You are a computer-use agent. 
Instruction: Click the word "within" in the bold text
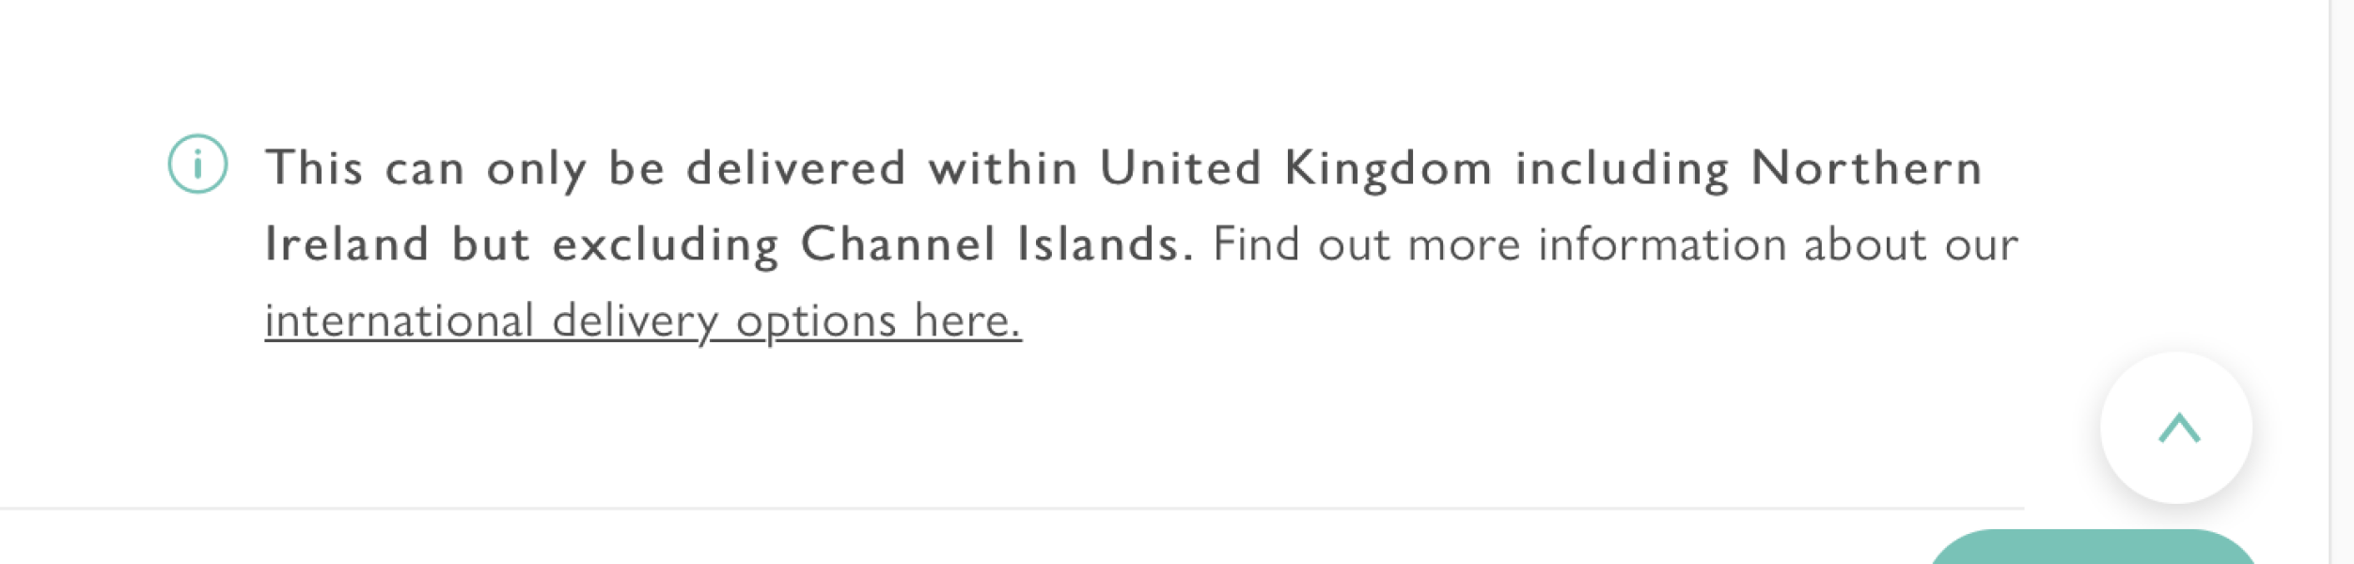pyautogui.click(x=1002, y=169)
